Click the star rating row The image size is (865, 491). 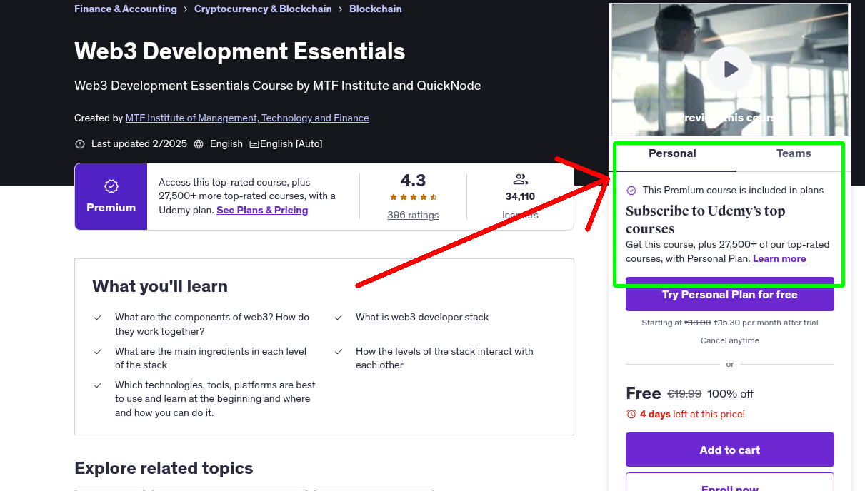[413, 197]
